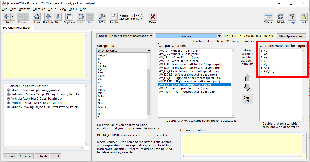This screenshot has height=162, width=310.
Task: Open the File menu
Action: [4, 9]
